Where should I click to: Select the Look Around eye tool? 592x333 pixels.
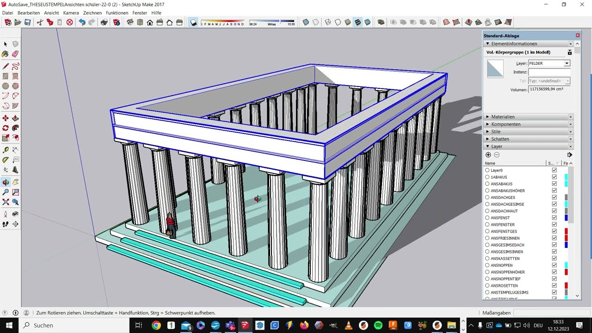click(15, 214)
